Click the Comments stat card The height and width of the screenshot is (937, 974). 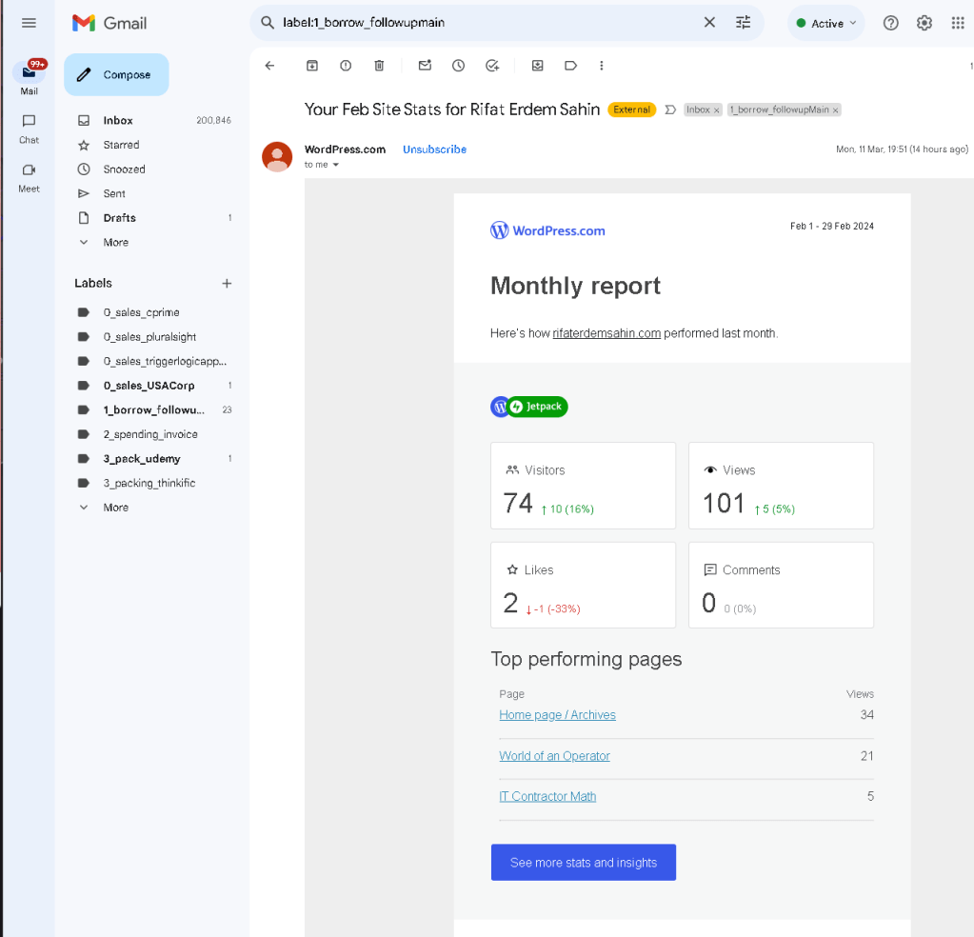[x=781, y=586]
